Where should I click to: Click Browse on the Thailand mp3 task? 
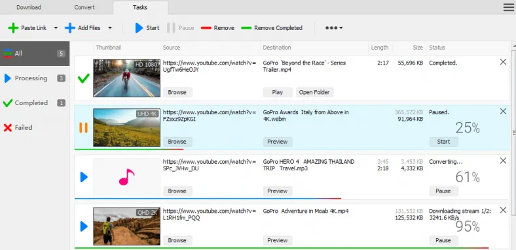coord(177,191)
